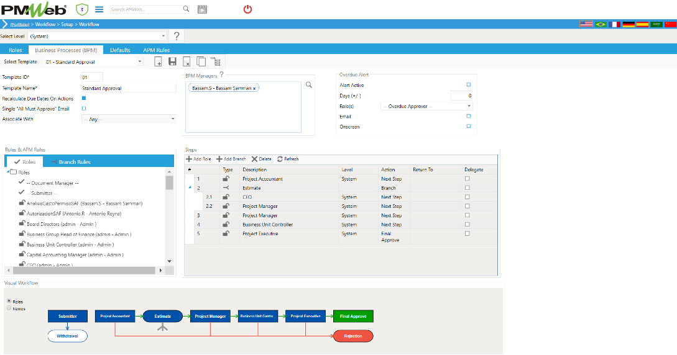Click the Template Name input field
The height and width of the screenshot is (355, 677).
click(x=129, y=88)
